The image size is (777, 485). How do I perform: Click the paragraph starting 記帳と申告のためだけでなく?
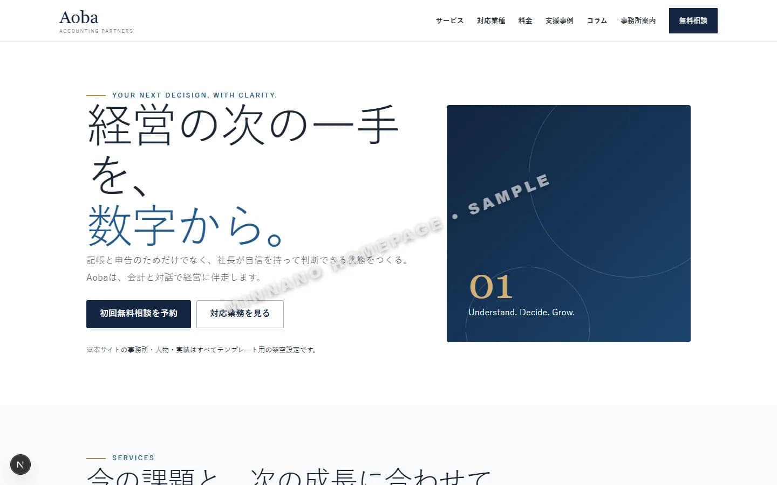tap(249, 268)
